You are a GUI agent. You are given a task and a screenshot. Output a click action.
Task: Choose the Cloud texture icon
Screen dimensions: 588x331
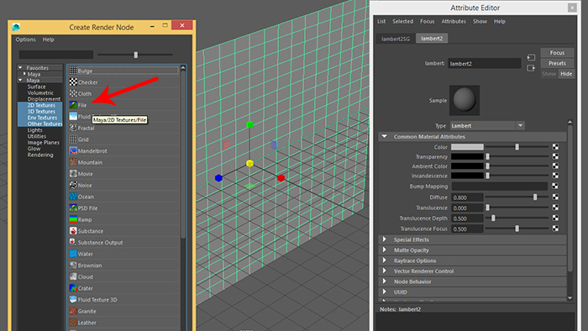tap(73, 276)
